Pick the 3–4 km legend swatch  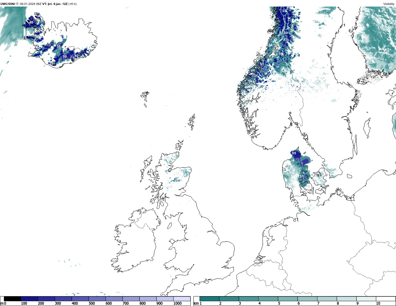click(x=248, y=299)
